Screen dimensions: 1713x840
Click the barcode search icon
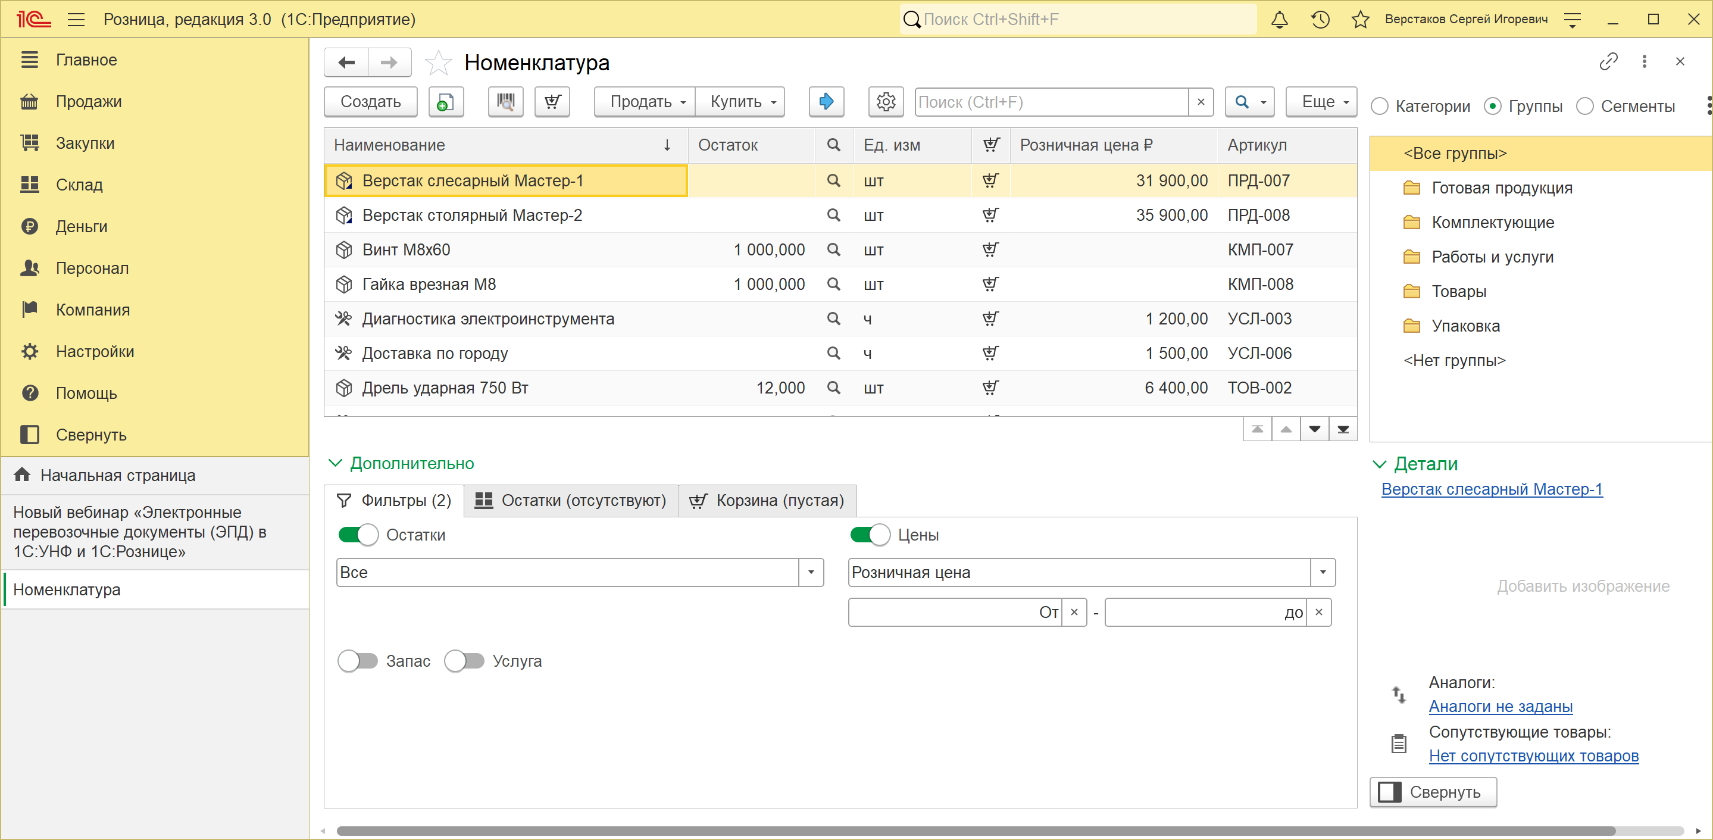505,102
